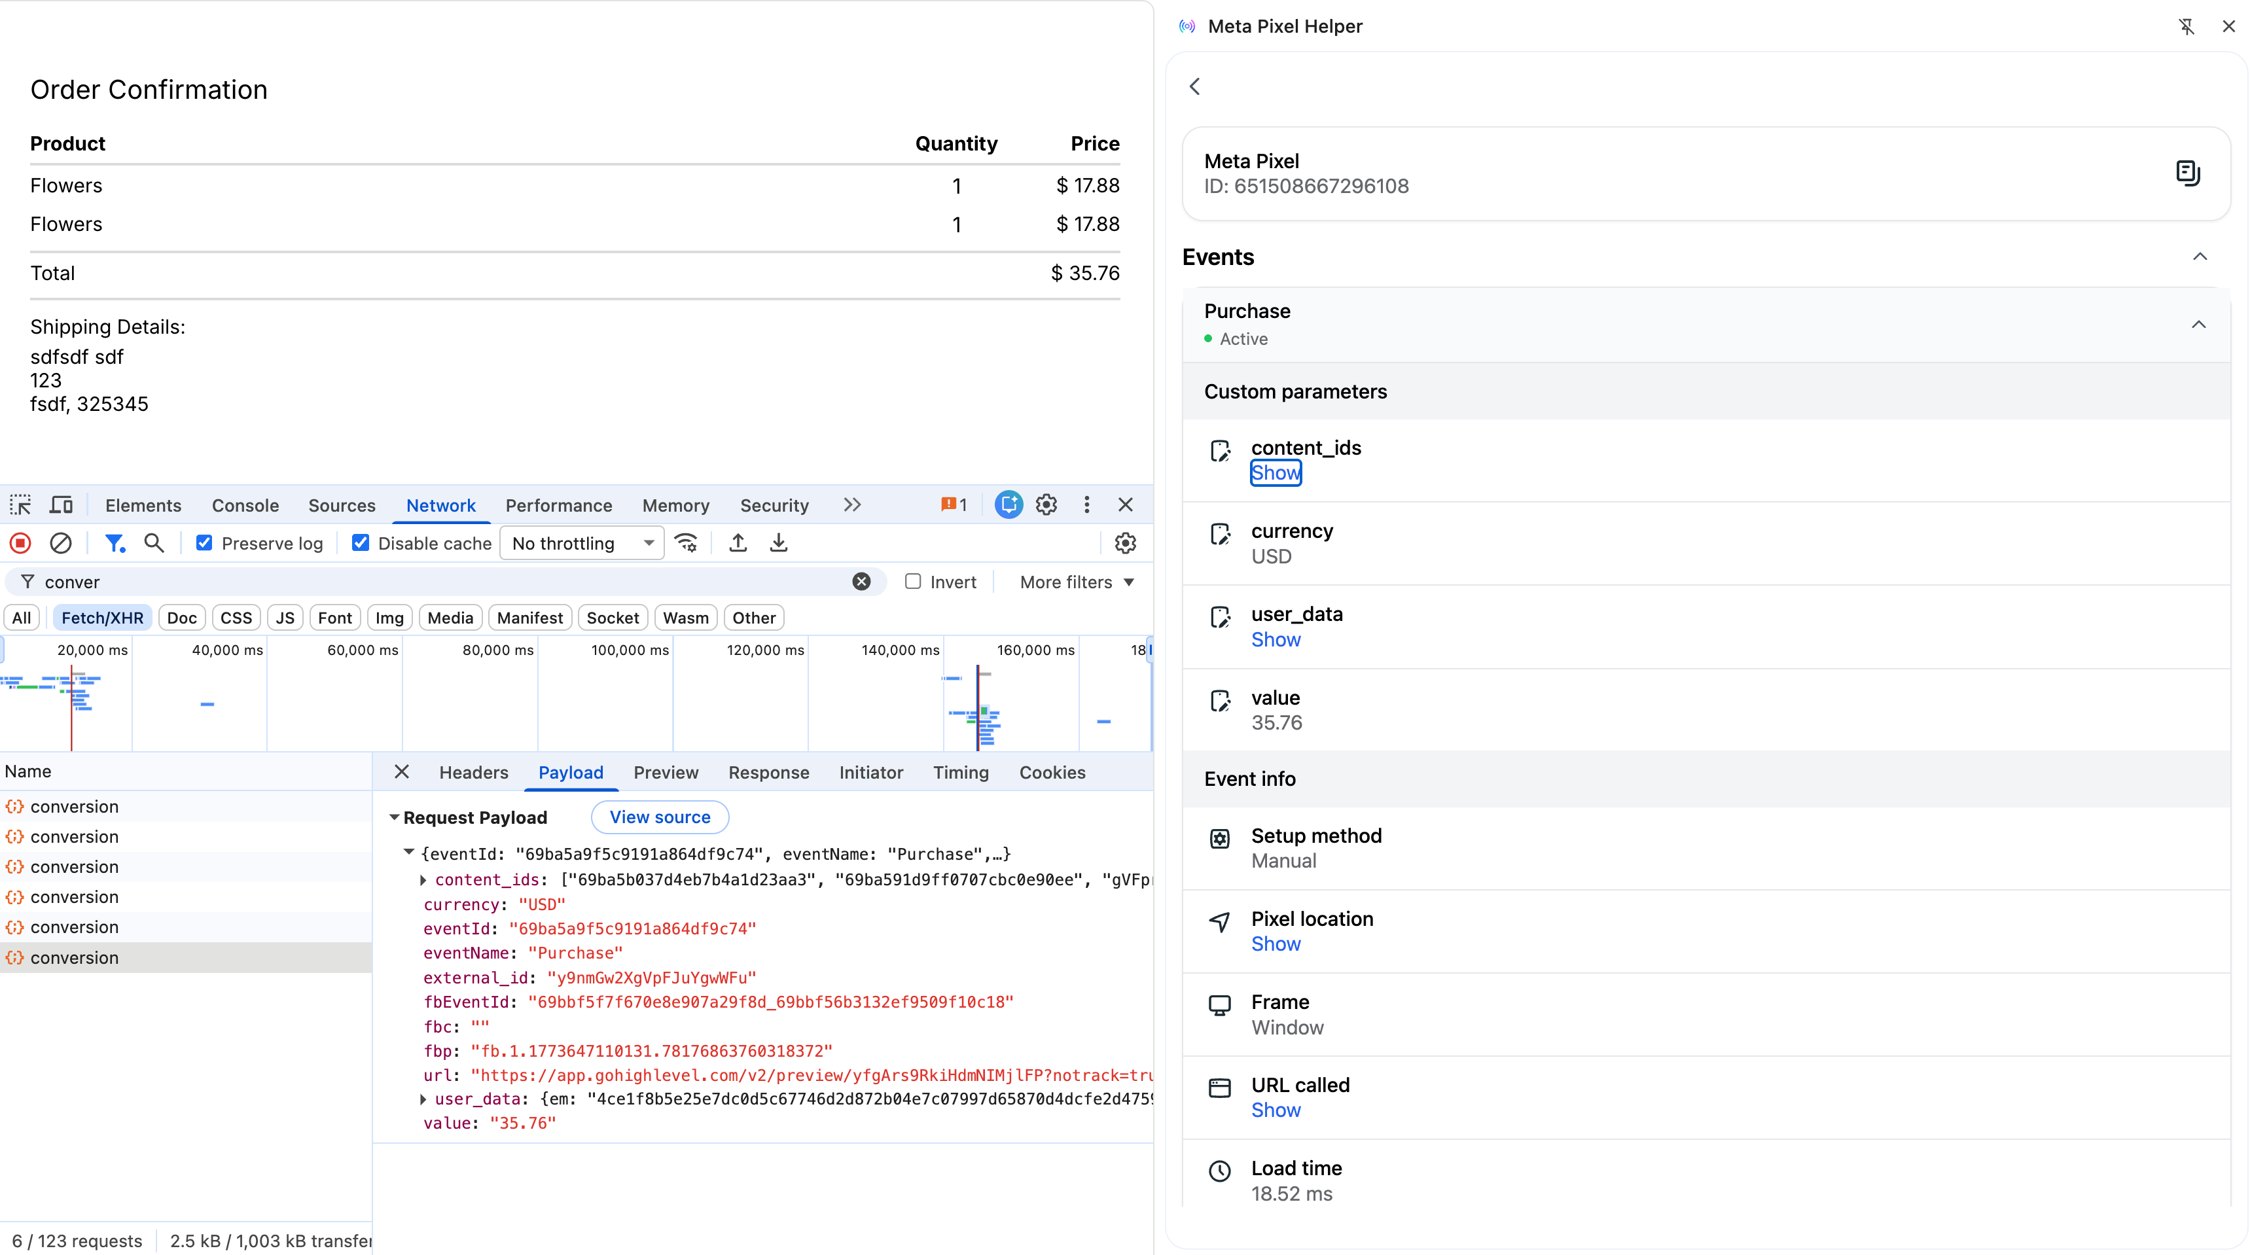Uncheck Preserve log
Viewport: 2250px width, 1255px height.
click(x=204, y=543)
